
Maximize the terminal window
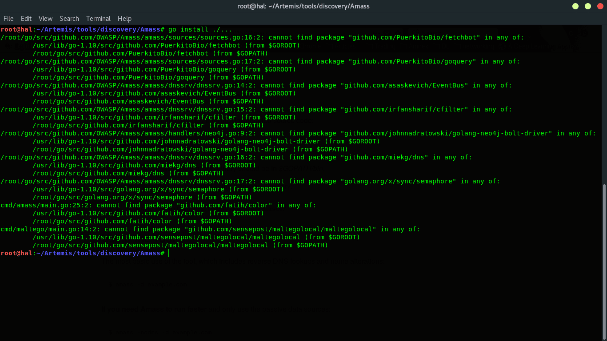pos(588,6)
